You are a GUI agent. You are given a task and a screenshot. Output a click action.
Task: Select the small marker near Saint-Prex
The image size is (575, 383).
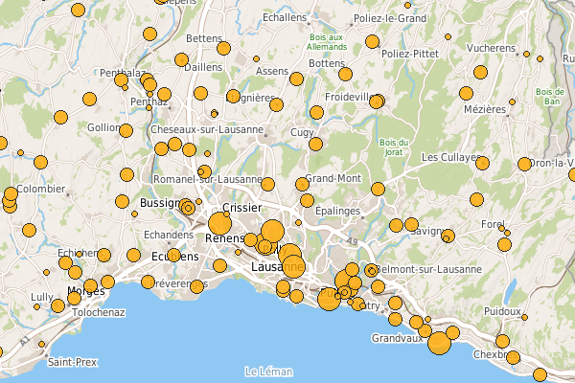(41, 345)
